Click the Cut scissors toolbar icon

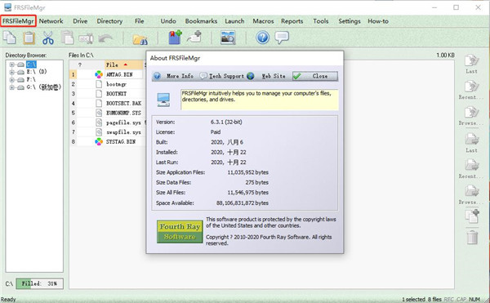click(48, 38)
